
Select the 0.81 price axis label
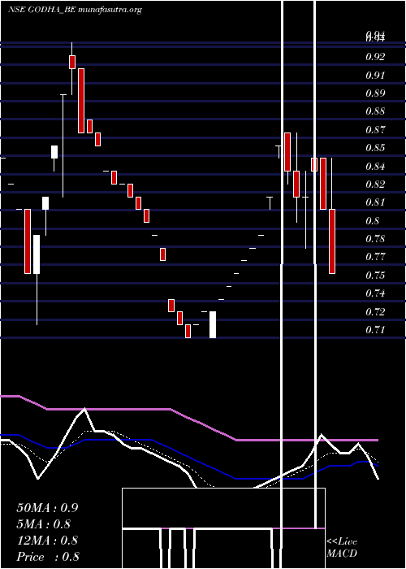pos(375,202)
